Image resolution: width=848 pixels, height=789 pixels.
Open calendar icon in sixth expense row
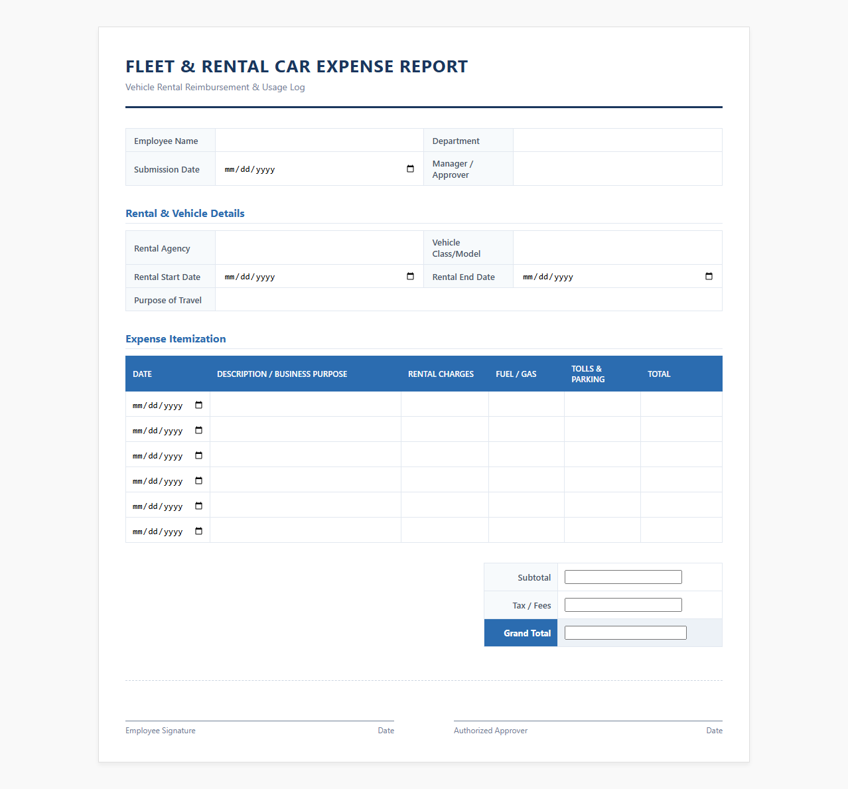coord(198,532)
